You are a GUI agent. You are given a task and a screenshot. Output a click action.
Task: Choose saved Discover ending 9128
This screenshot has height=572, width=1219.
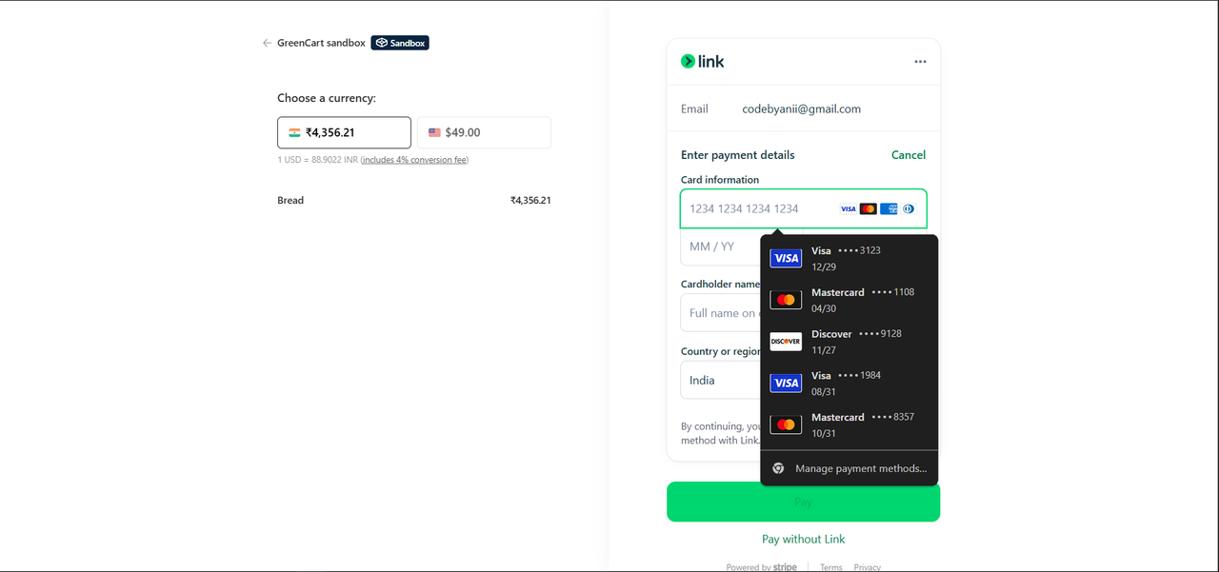pos(849,341)
